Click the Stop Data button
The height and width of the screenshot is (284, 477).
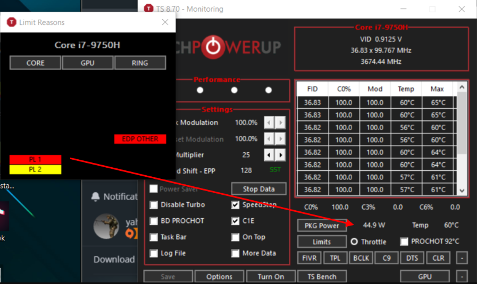coord(258,189)
